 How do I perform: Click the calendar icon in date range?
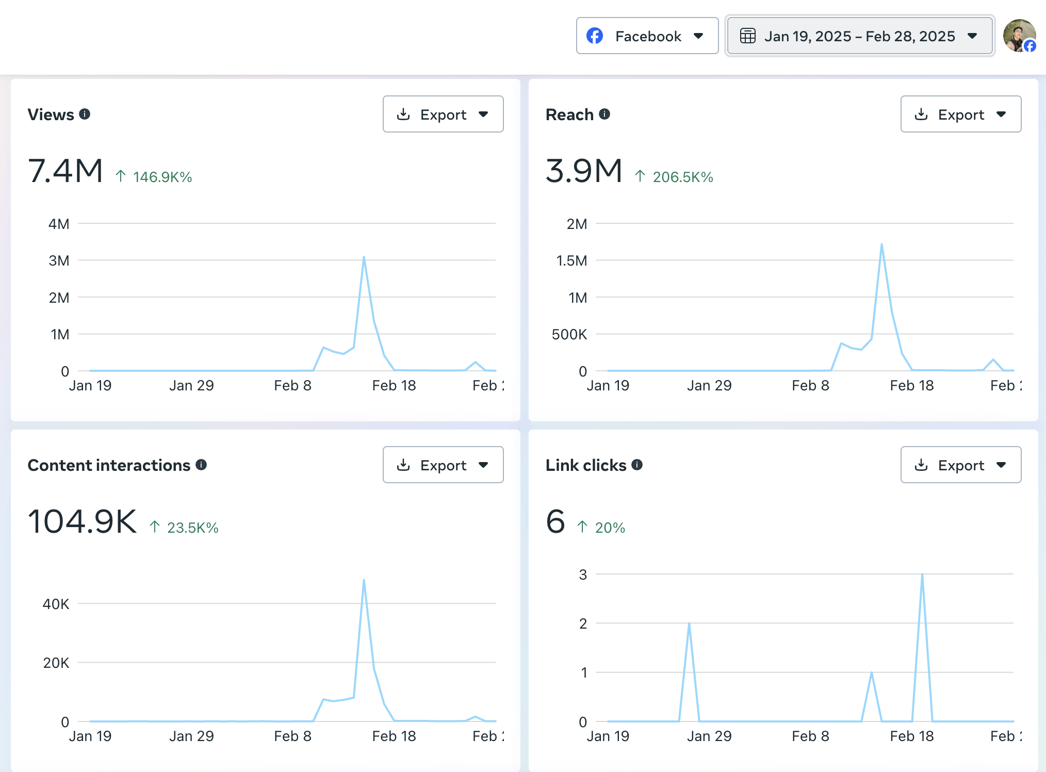click(x=747, y=36)
